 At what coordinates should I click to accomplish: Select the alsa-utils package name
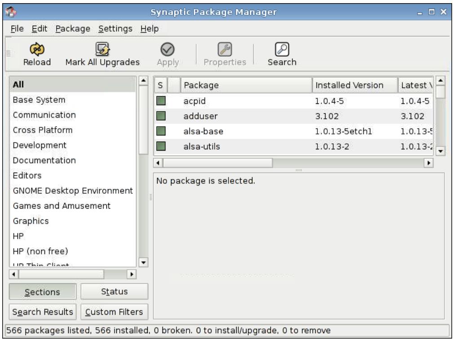pyautogui.click(x=202, y=147)
